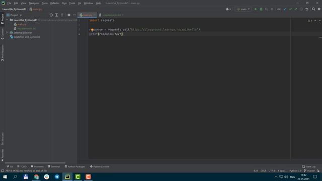Hide the Project panel with minus icon
Image resolution: width=322 pixels, height=181 pixels.
pyautogui.click(x=74, y=15)
